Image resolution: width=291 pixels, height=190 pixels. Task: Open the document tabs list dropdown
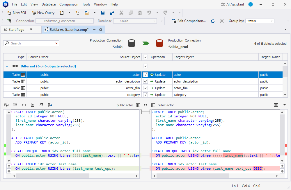(x=285, y=29)
